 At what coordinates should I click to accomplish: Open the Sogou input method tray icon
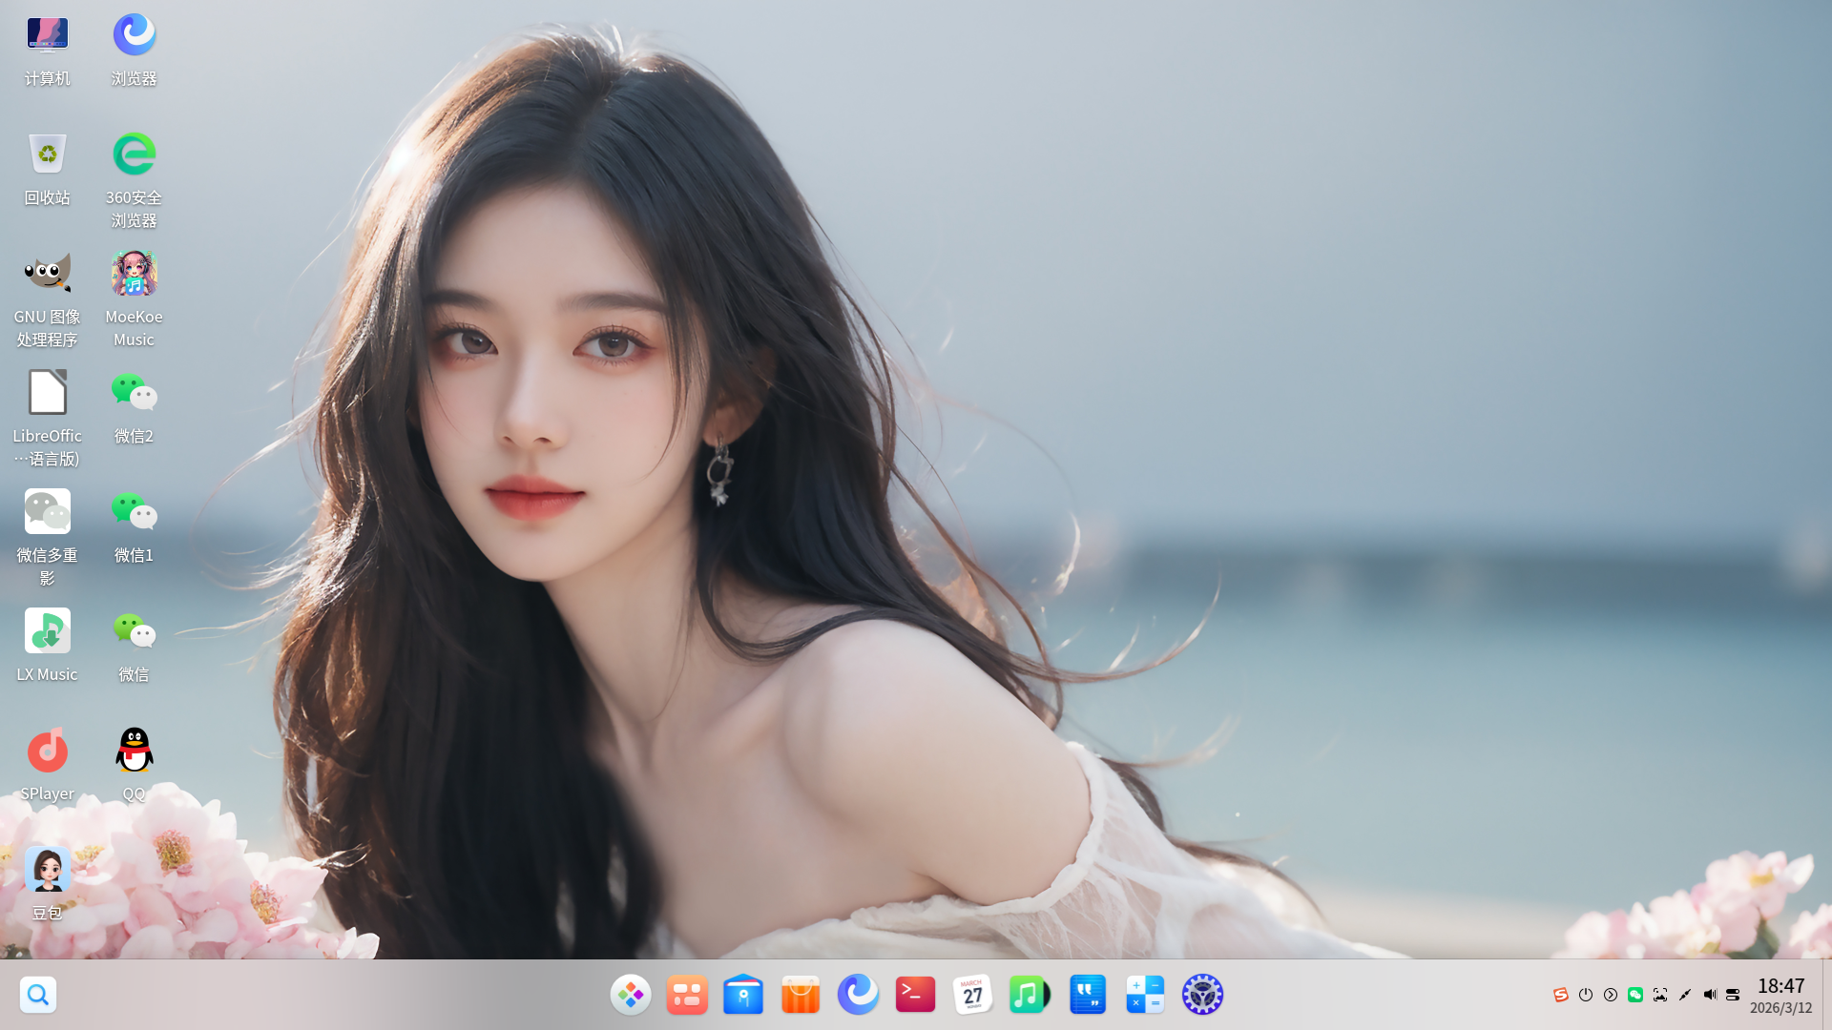1561,995
